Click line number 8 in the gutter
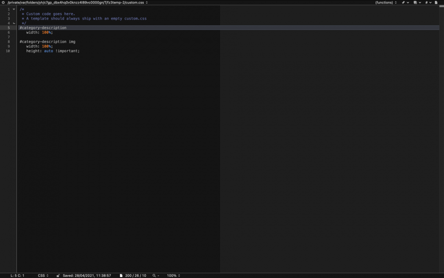444x278 pixels. [8, 41]
